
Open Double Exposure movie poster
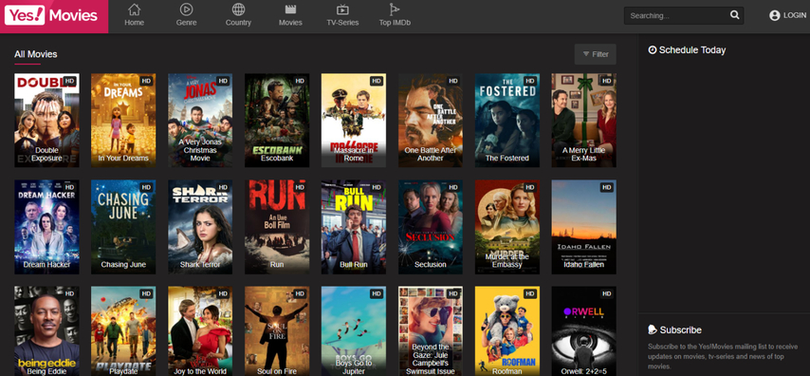click(x=46, y=120)
